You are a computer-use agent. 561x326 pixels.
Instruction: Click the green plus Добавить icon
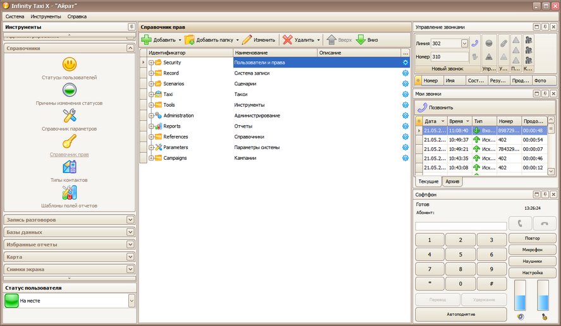146,40
